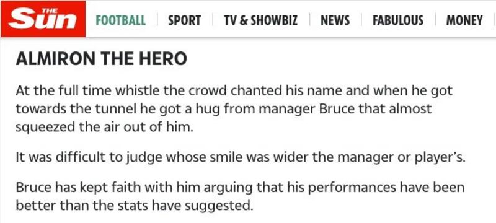Viewport: 496px width, 223px height.
Task: Go to the SPORT section
Action: pyautogui.click(x=184, y=20)
